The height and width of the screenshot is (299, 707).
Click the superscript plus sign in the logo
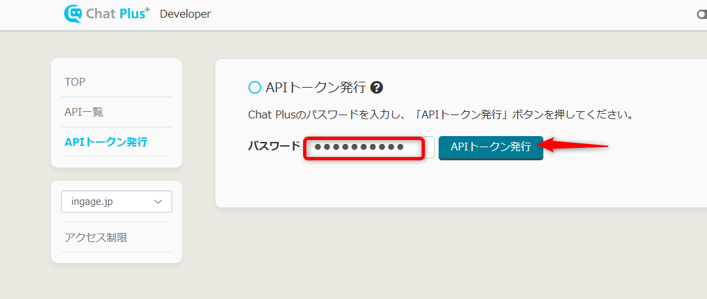pos(147,9)
